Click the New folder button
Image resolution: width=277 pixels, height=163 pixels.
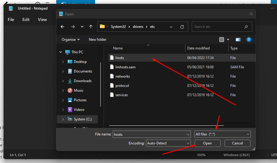pos(98,40)
